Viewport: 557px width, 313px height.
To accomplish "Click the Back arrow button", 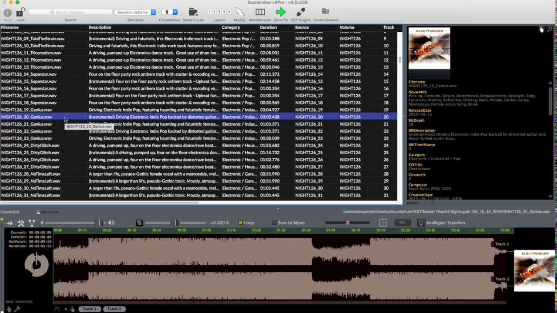I will coord(7,13).
